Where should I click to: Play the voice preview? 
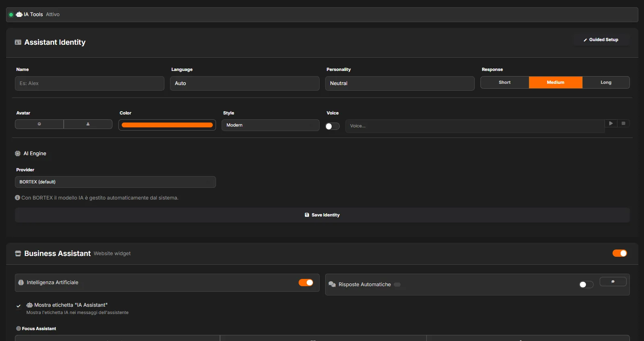611,123
